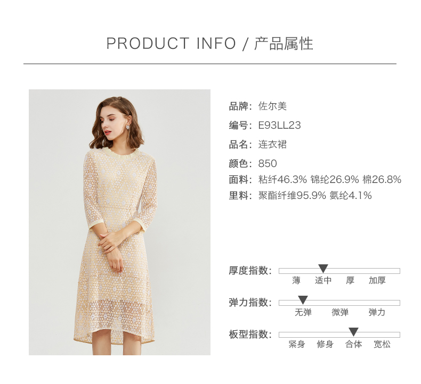Screen dimensions: 421x384
Task: Click the fit index triangle marker
Action: [353, 332]
